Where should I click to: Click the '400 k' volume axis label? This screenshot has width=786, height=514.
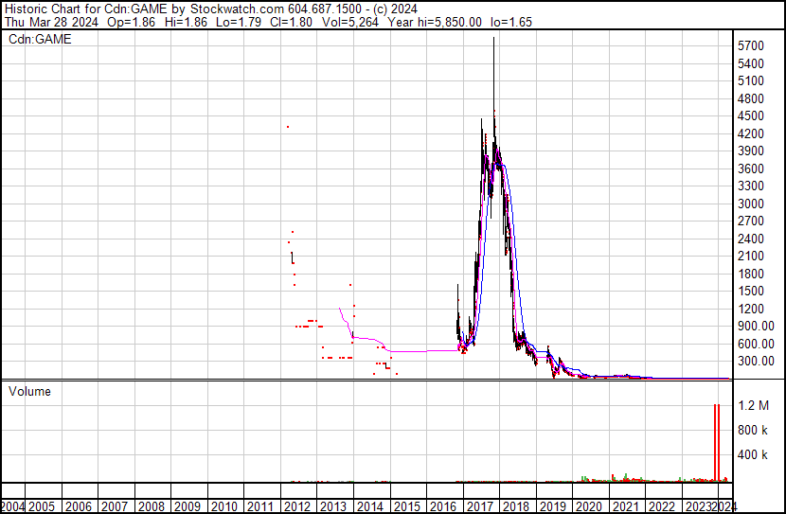(x=753, y=455)
